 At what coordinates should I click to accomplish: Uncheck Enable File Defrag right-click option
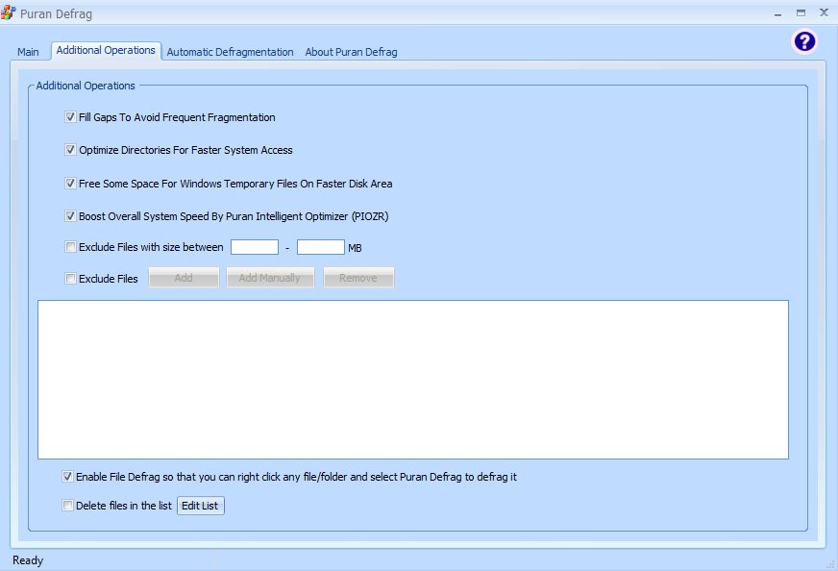tap(67, 477)
